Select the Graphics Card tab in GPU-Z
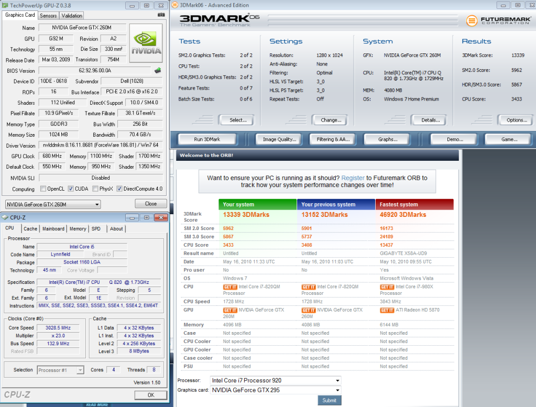The height and width of the screenshot is (407, 536). [20, 15]
